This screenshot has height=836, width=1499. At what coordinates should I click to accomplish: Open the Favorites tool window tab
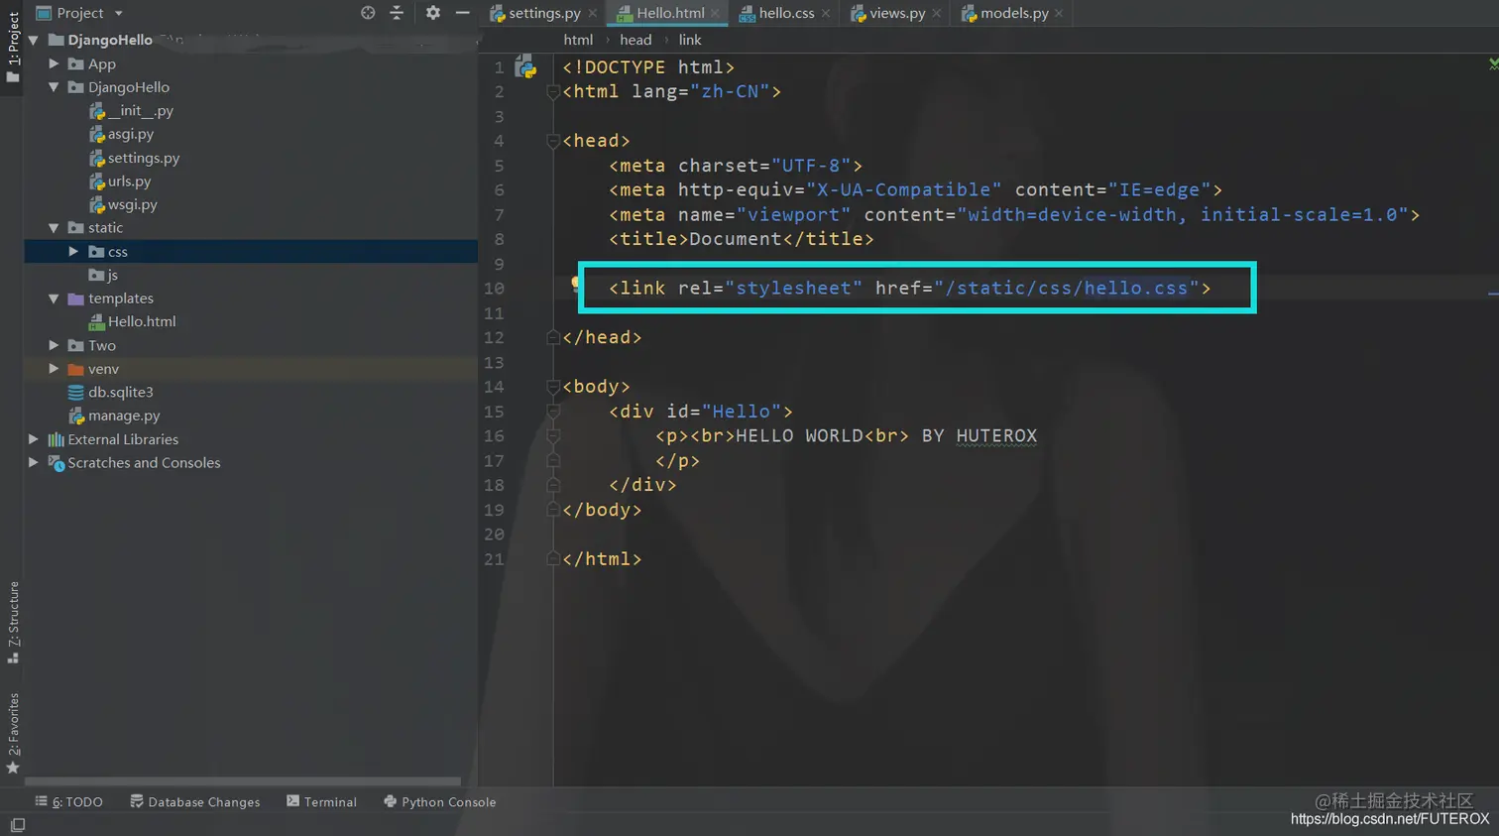pos(13,733)
